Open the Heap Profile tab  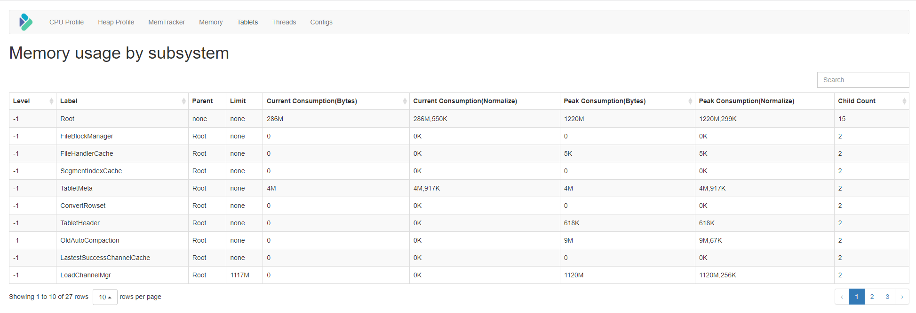pyautogui.click(x=116, y=22)
